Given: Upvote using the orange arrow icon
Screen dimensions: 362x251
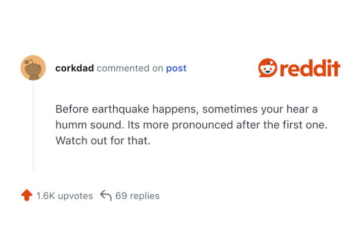Looking at the screenshot, I should [x=27, y=196].
